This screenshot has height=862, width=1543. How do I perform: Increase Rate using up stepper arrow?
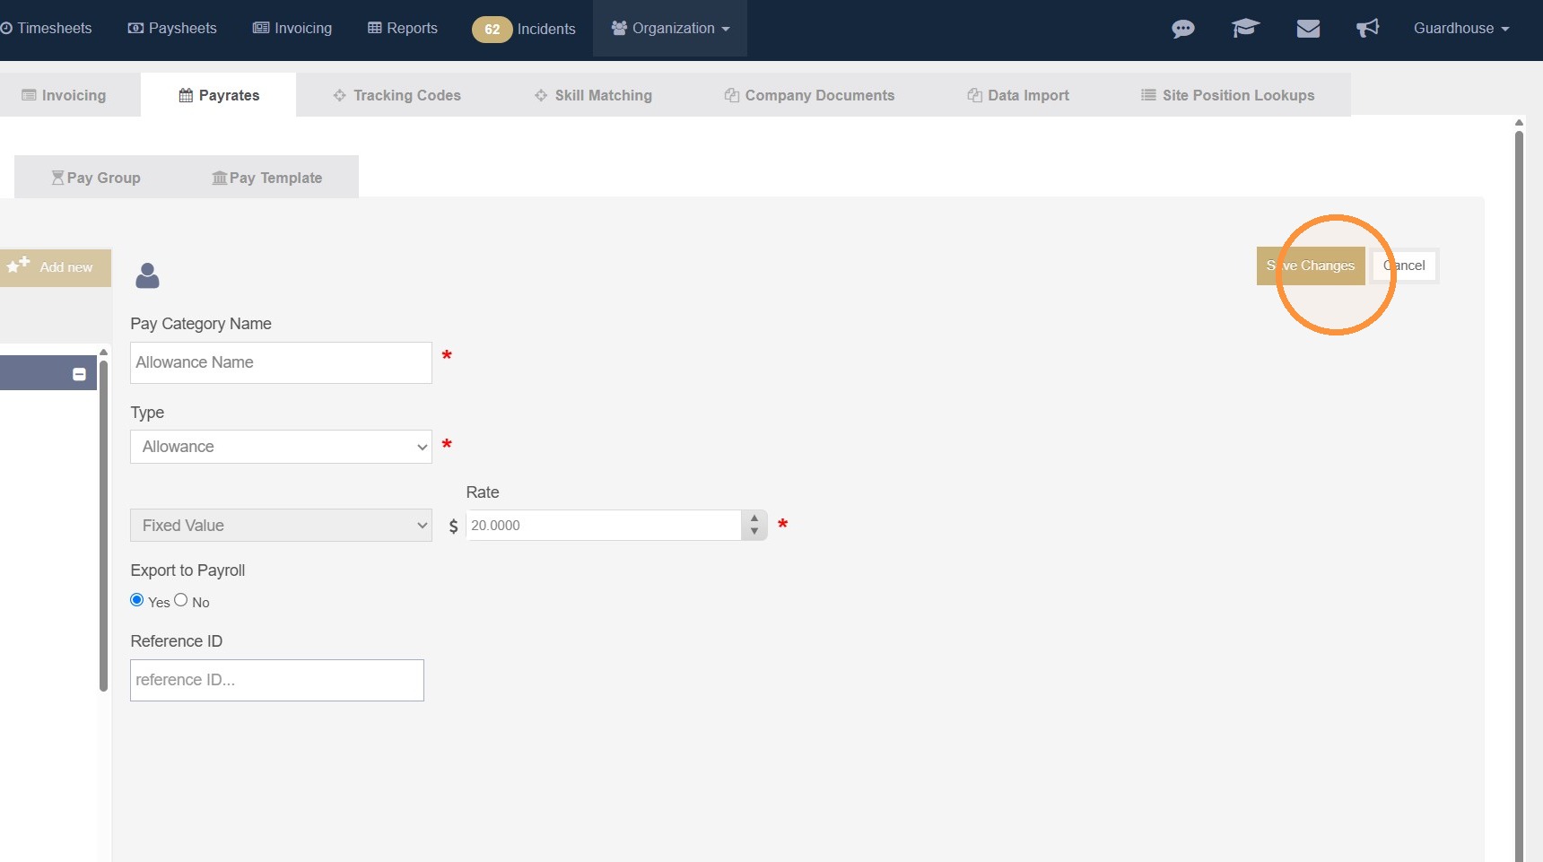point(754,518)
